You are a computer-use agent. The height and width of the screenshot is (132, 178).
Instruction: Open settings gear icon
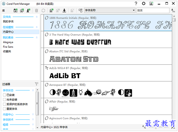(x=144, y=4)
